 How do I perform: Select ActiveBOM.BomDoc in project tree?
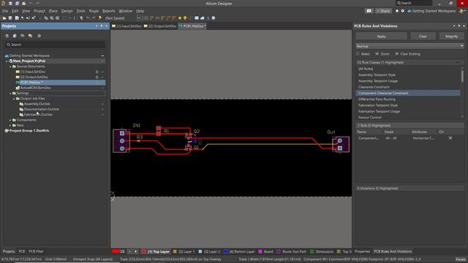[x=36, y=88]
